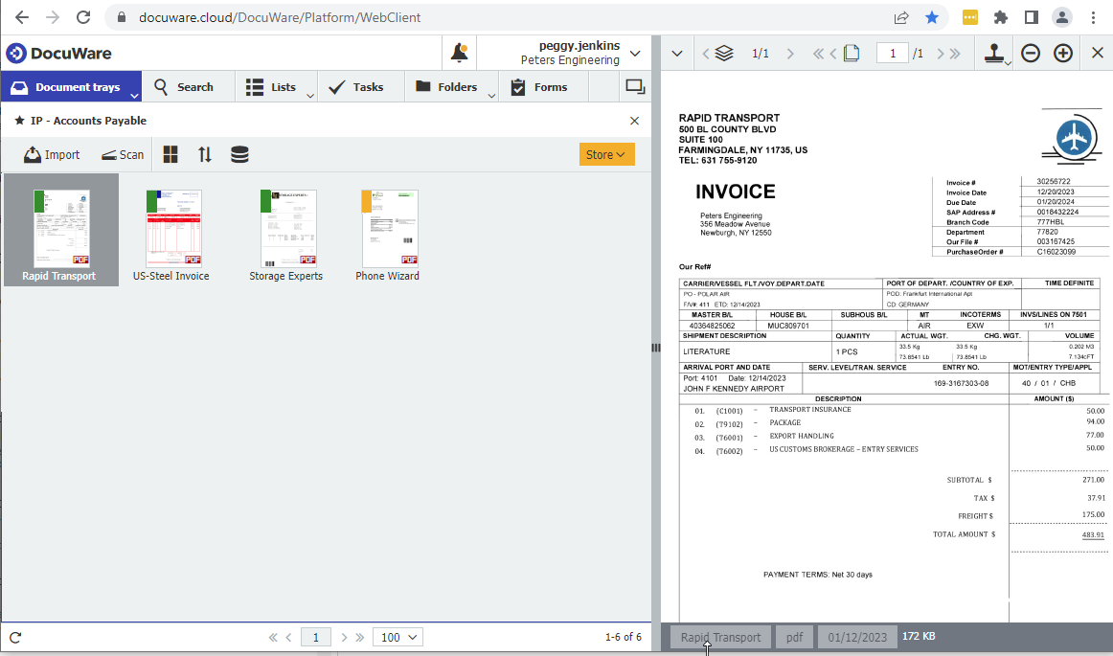Click the document stack layers icon
1113x656 pixels.
tap(724, 54)
